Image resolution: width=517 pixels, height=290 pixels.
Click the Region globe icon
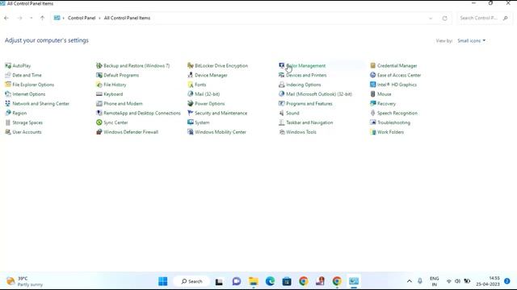pos(8,113)
